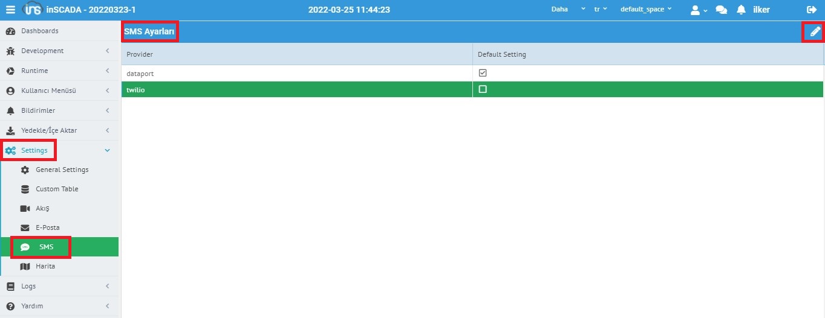Viewport: 825px width, 318px height.
Task: Open Harita submenu item
Action: (59, 266)
